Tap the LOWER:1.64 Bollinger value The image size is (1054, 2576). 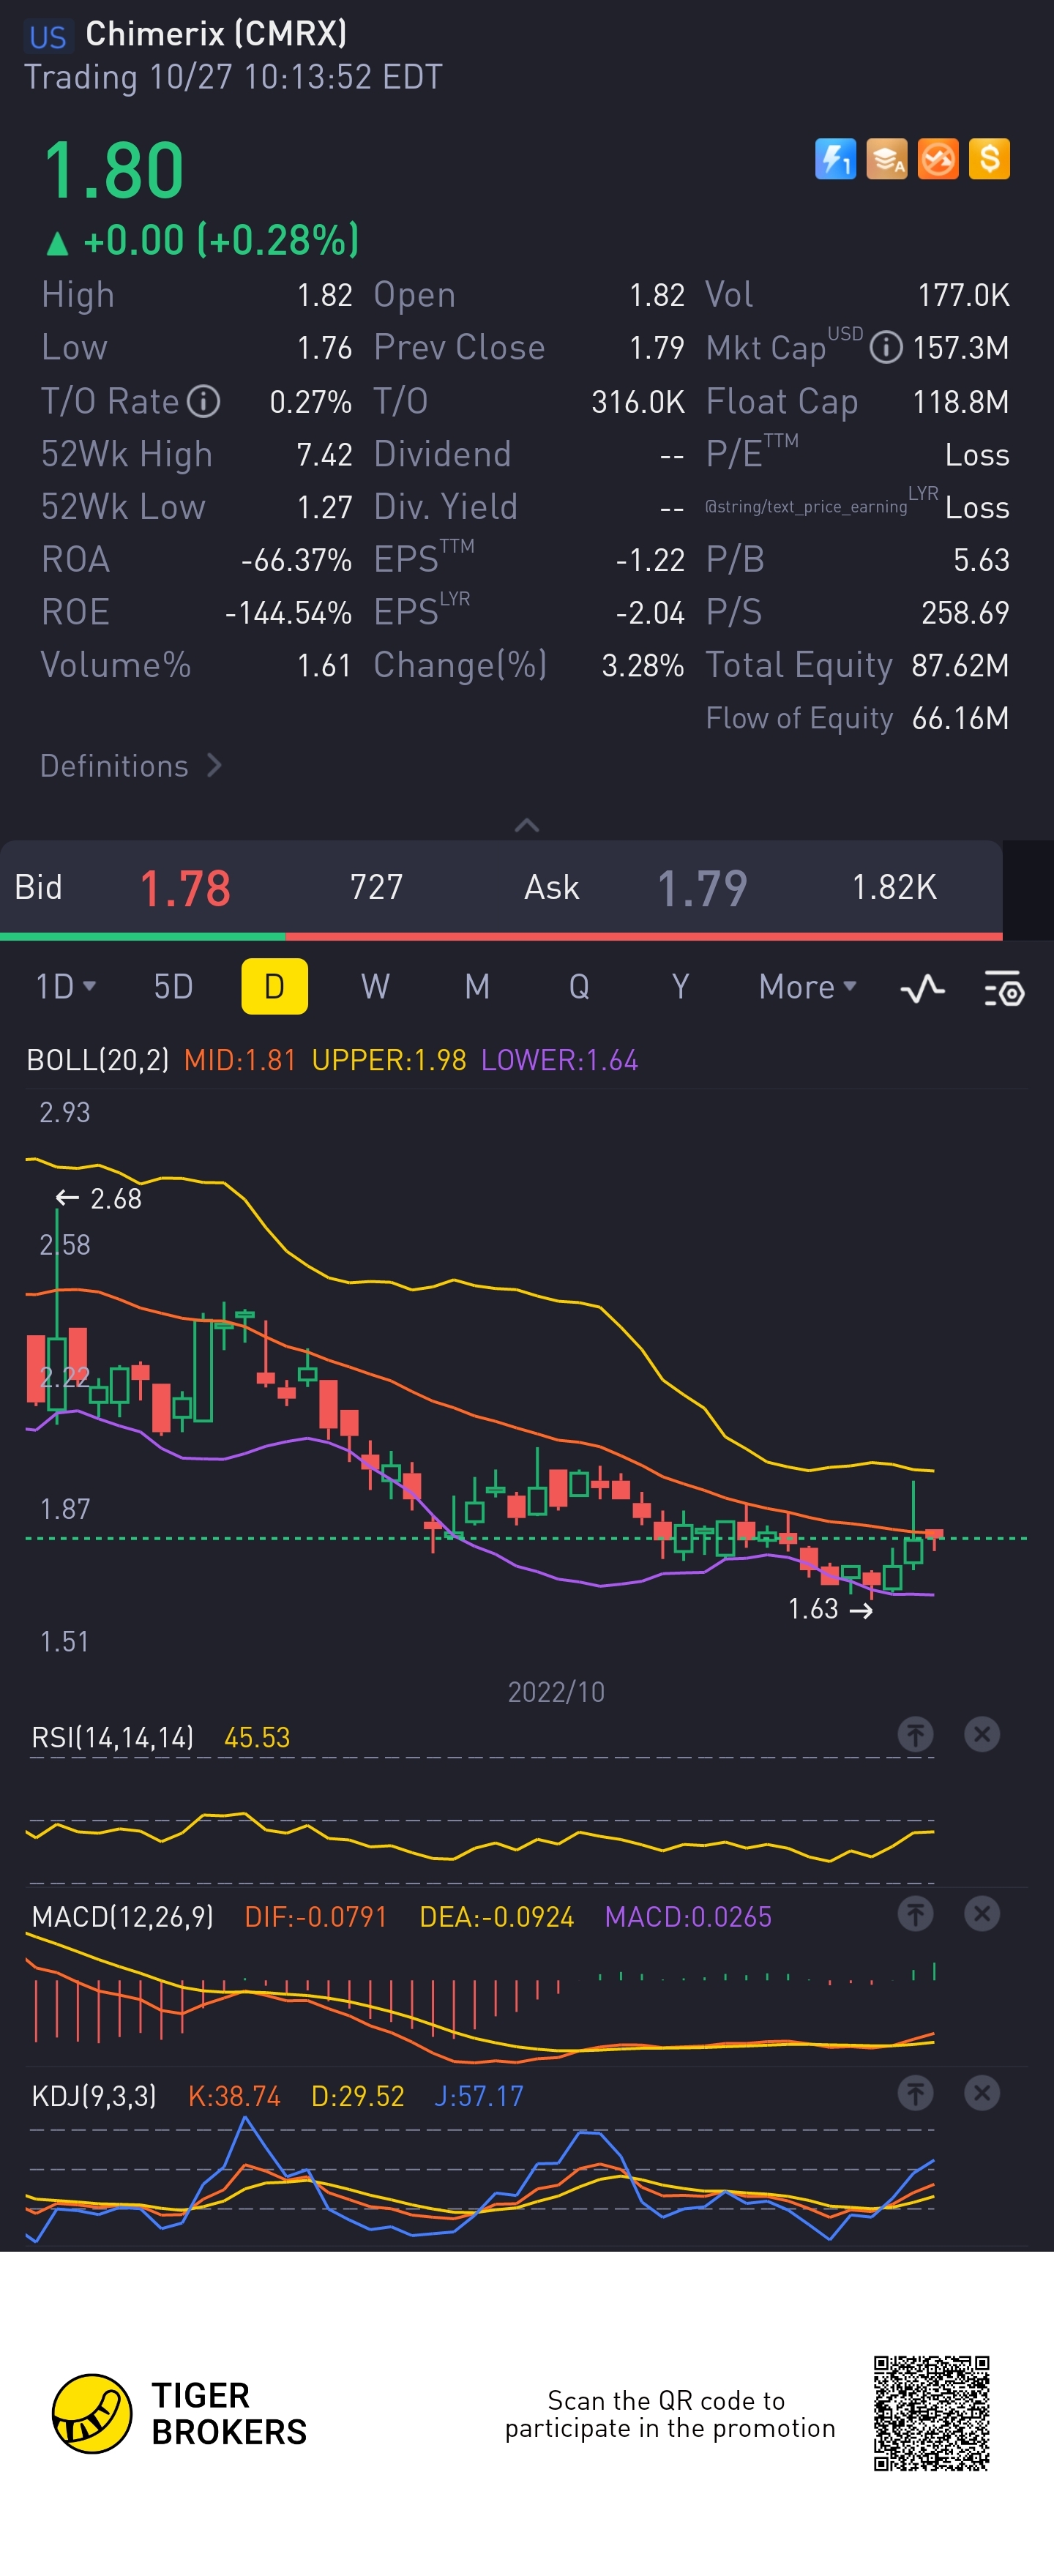pyautogui.click(x=560, y=1060)
